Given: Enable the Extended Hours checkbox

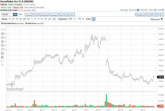Looking at the screenshot, I should click(2, 23).
